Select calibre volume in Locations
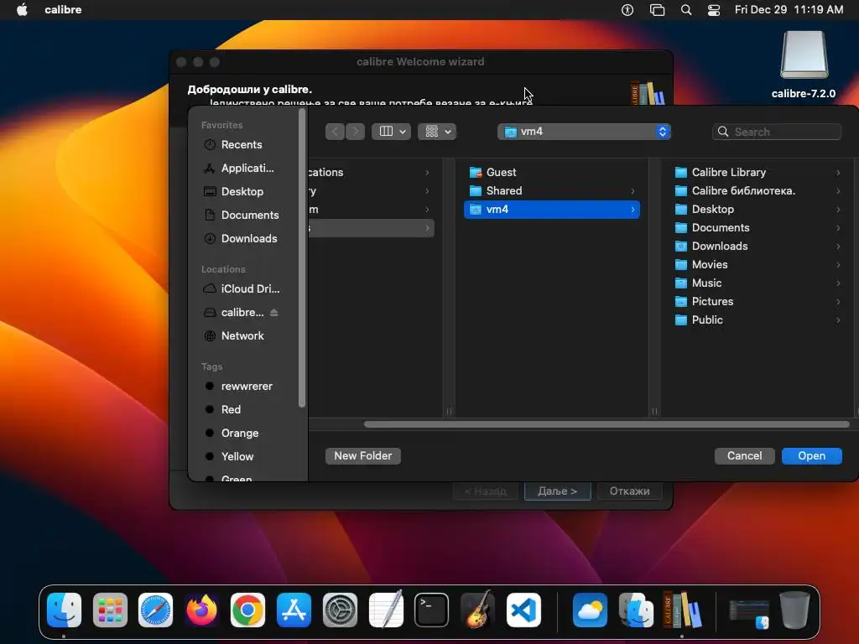The width and height of the screenshot is (859, 644). [234, 312]
